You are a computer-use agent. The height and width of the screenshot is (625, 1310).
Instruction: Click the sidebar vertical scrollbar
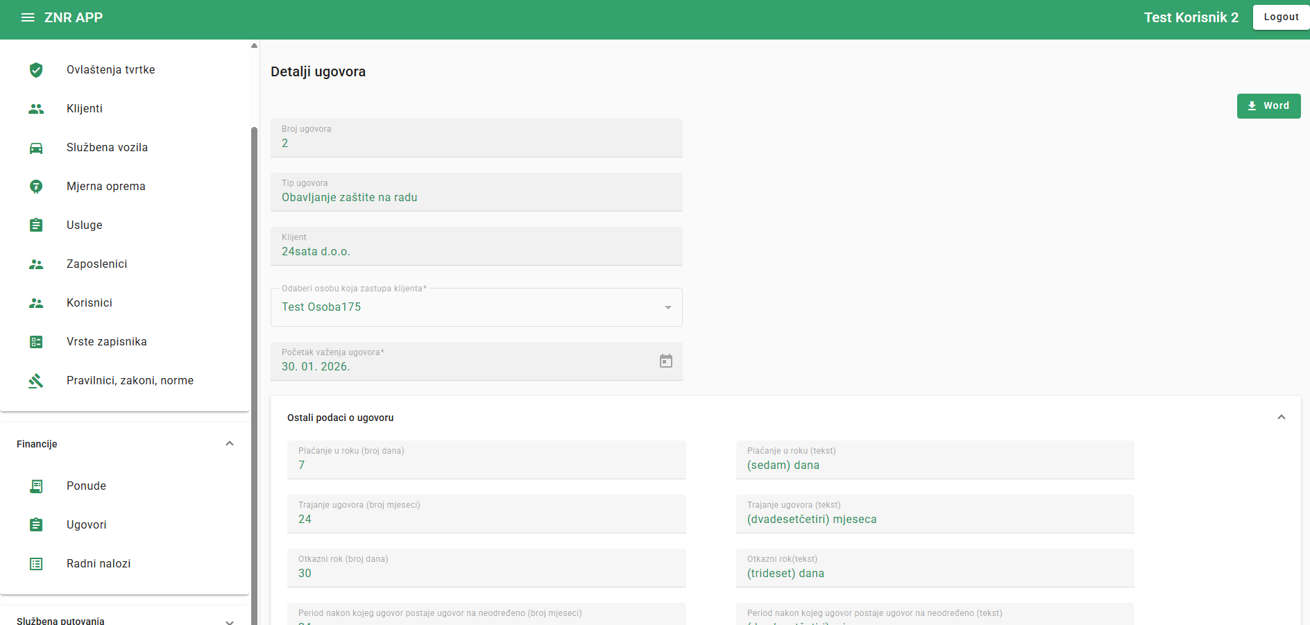(254, 375)
